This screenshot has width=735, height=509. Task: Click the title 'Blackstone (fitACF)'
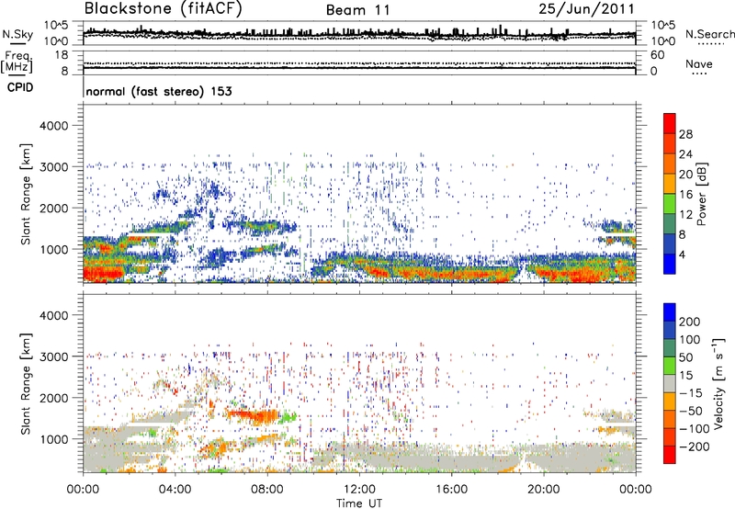tap(164, 8)
